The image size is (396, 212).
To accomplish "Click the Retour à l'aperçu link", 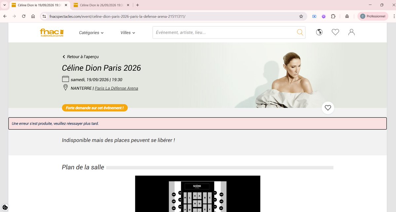I will [80, 57].
